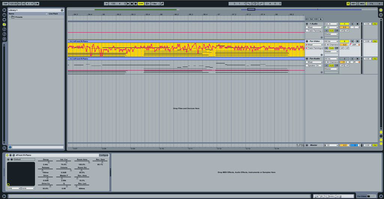The image size is (384, 199).
Task: Set For-Video monitor to In
Action: click(x=326, y=48)
